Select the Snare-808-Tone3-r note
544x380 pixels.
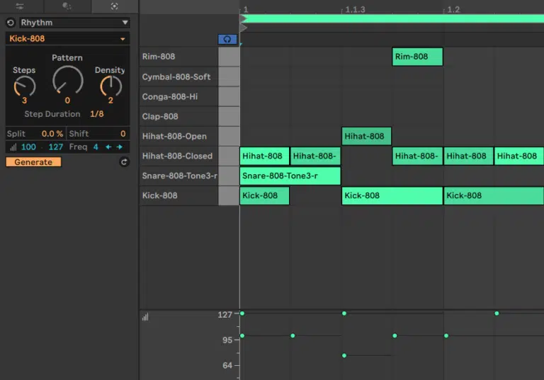290,175
